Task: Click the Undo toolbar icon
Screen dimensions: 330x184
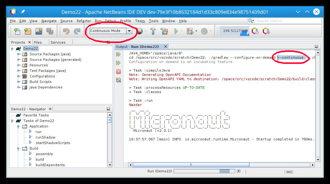Action: click(66, 31)
